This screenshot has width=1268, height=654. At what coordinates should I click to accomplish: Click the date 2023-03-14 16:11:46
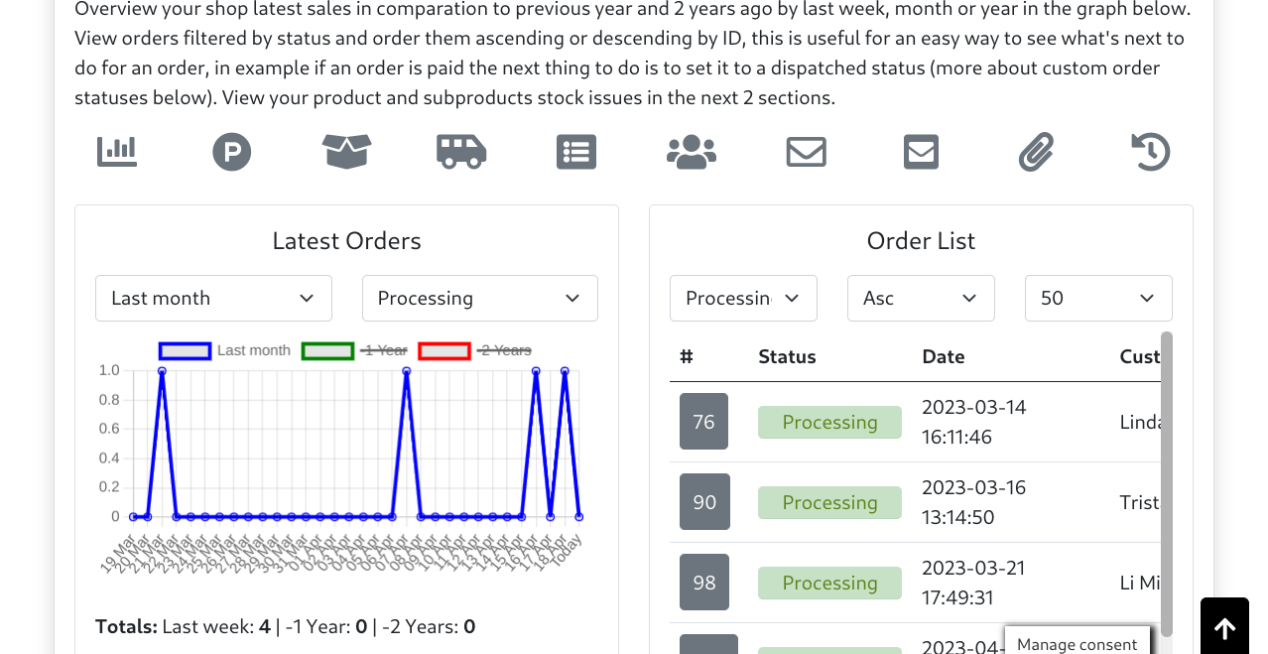974,422
